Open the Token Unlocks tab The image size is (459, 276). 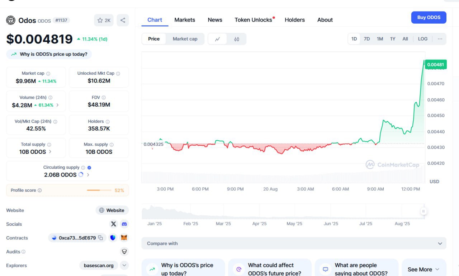[254, 20]
